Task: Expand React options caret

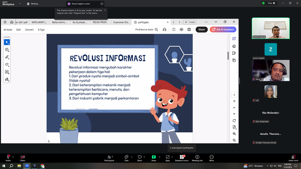Action: (144, 157)
